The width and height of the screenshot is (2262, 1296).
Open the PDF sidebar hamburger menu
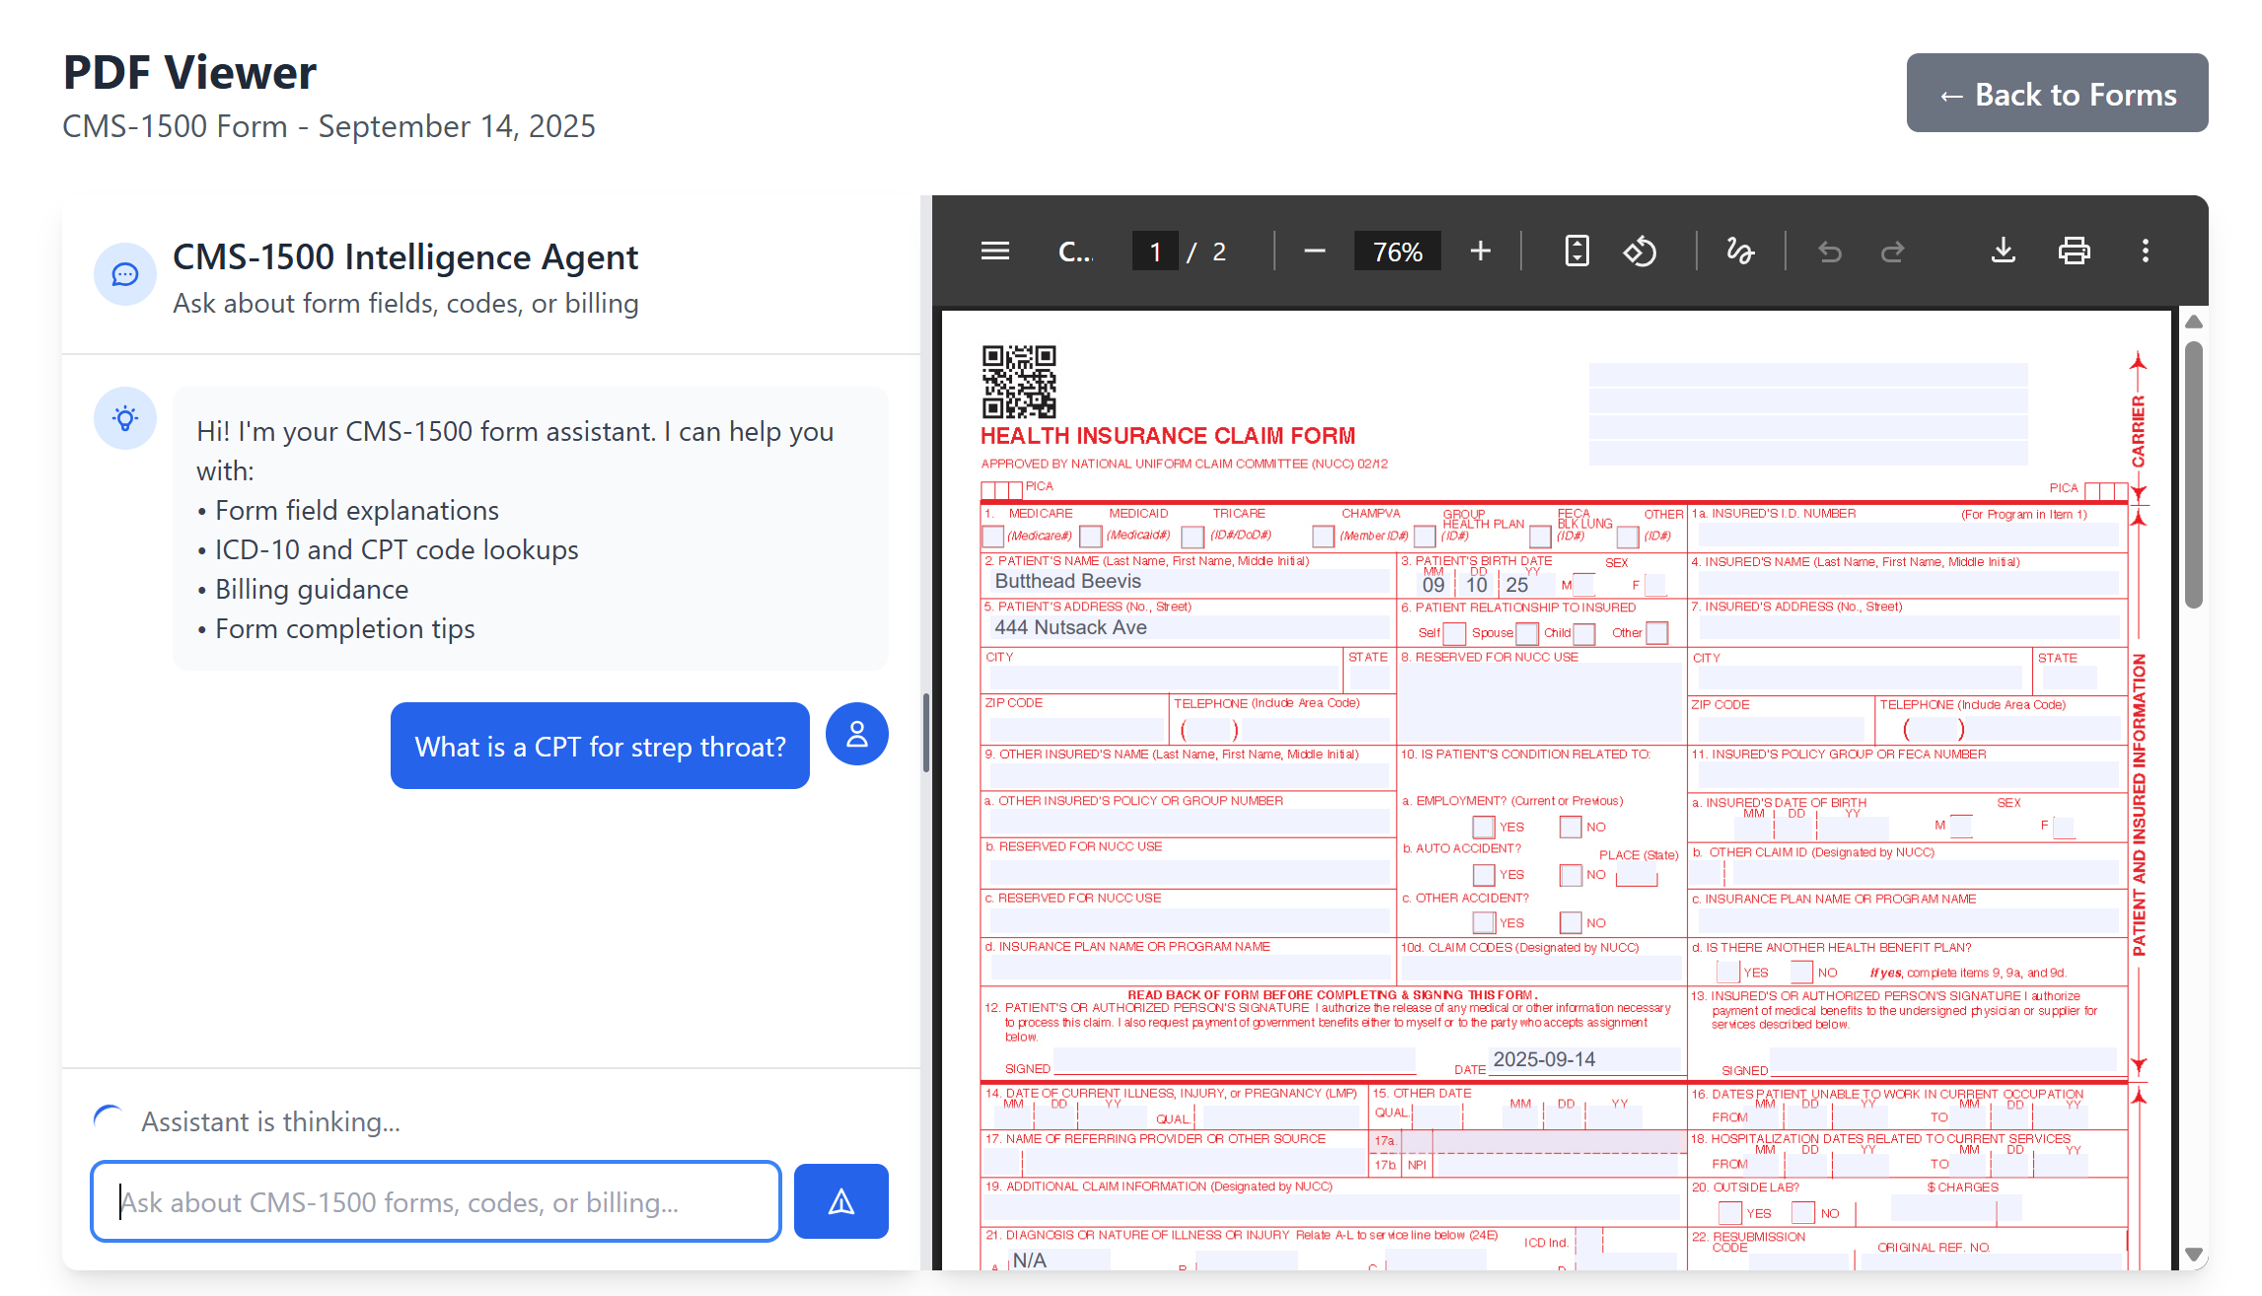[994, 252]
